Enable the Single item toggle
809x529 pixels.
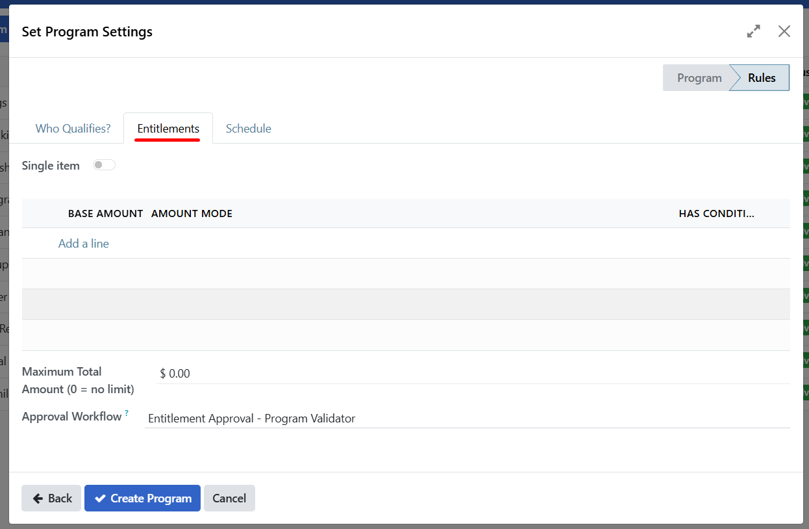pos(103,164)
